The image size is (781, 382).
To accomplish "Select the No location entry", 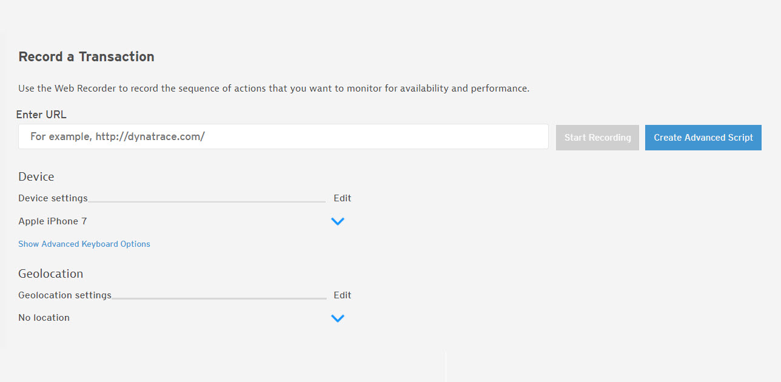I will (x=44, y=318).
